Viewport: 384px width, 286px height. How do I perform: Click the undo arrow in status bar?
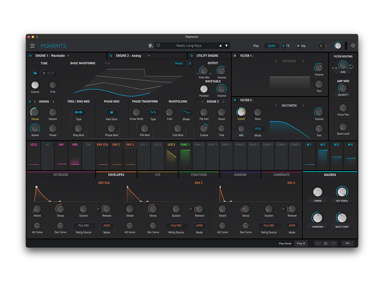pos(318,244)
